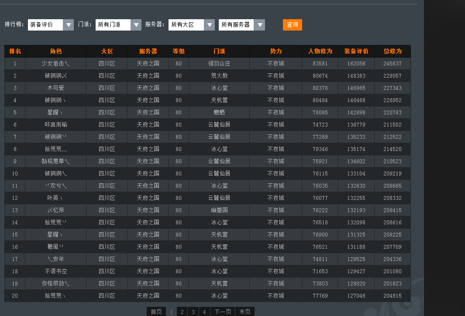Click total score 208616

[393, 222]
